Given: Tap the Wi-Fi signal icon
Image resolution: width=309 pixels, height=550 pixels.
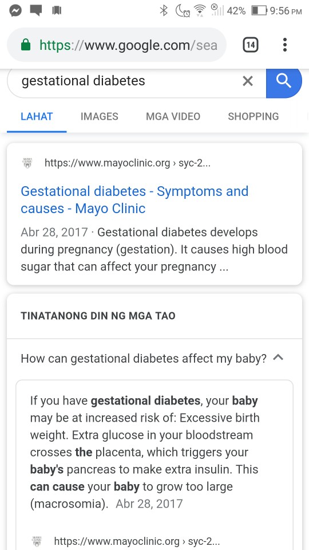Looking at the screenshot, I should (x=200, y=11).
